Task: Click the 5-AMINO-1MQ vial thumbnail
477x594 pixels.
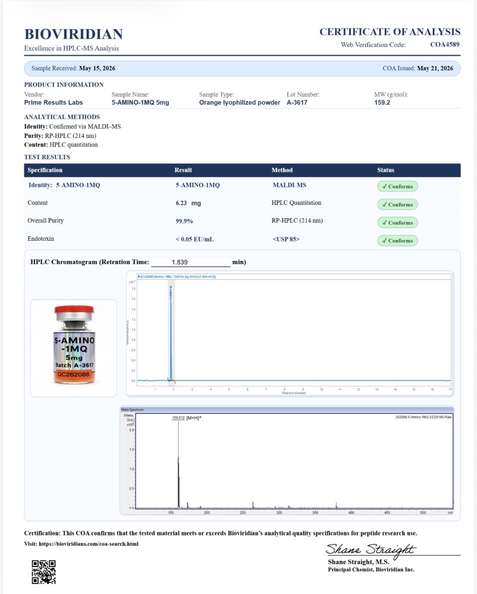Action: (x=74, y=348)
